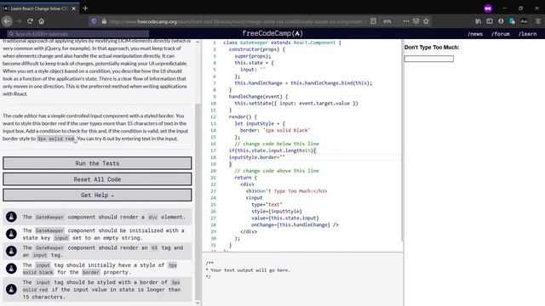Restore down the Firefox window
Viewport: 545px width, 306px height.
520,8
